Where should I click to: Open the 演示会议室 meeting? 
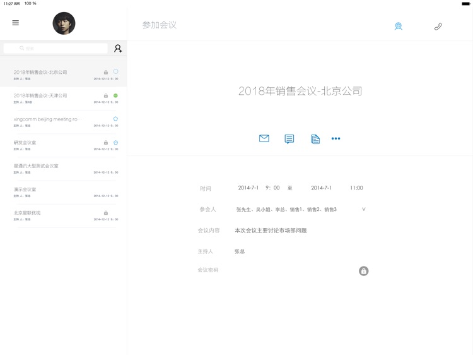pos(63,192)
